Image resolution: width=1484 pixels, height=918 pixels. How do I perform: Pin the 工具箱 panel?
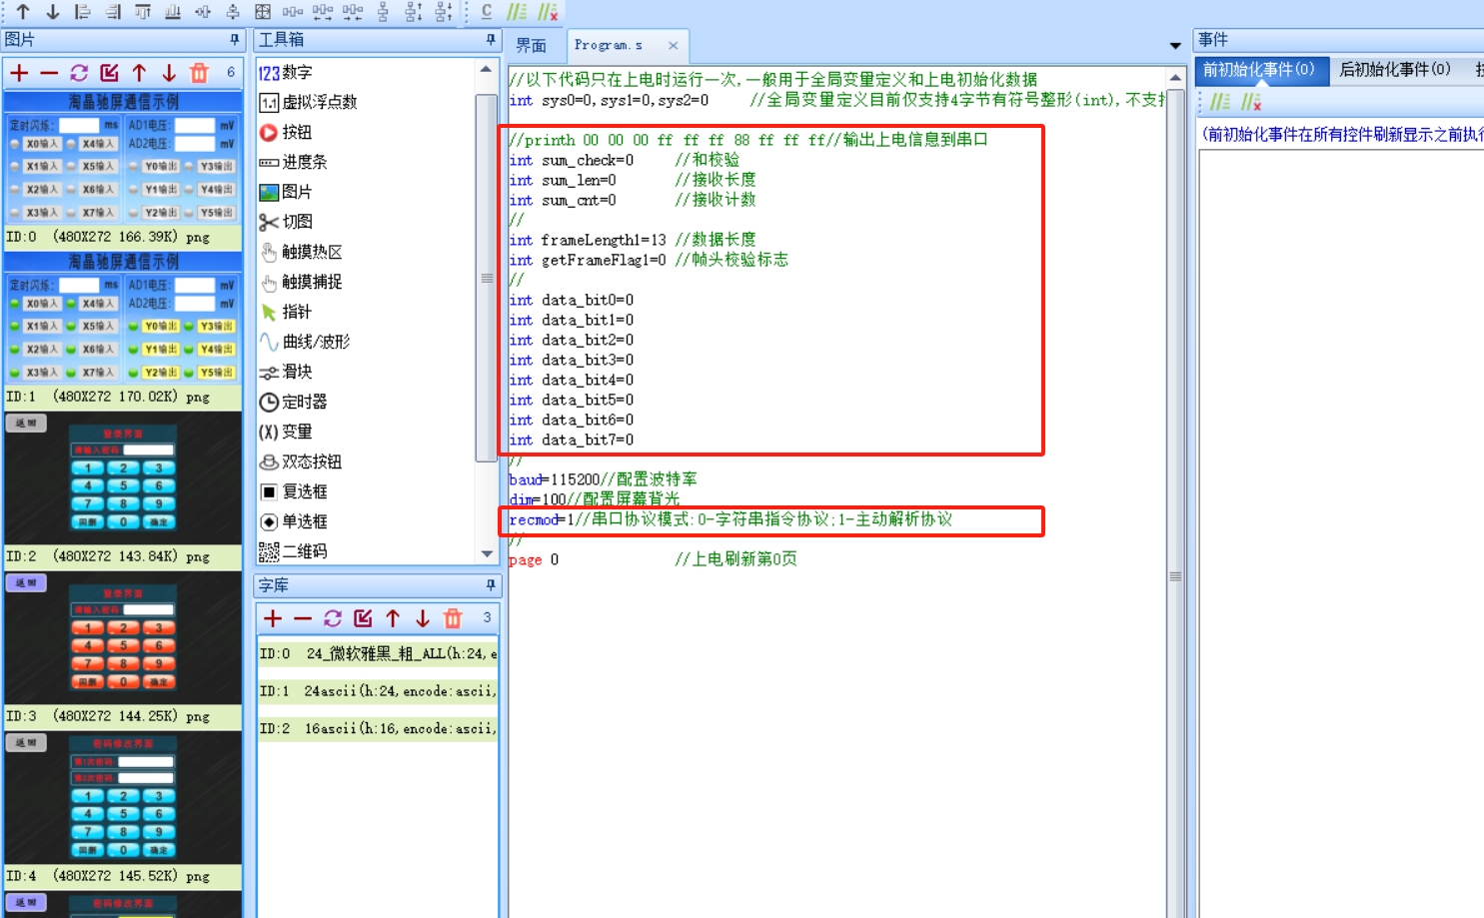(x=491, y=40)
